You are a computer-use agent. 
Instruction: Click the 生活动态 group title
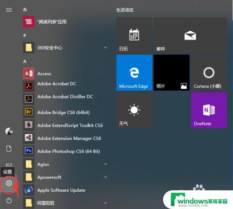click(125, 10)
